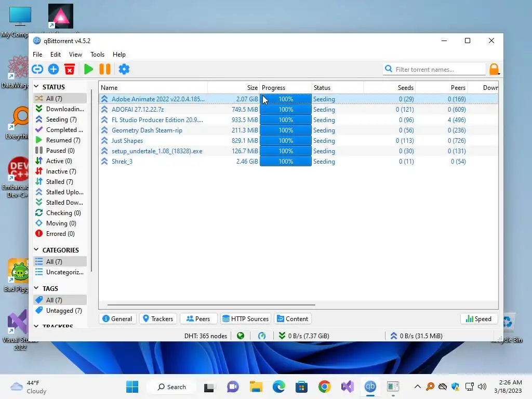532x399 pixels.
Task: Select the Stalled Uploading filter
Action: [60, 192]
